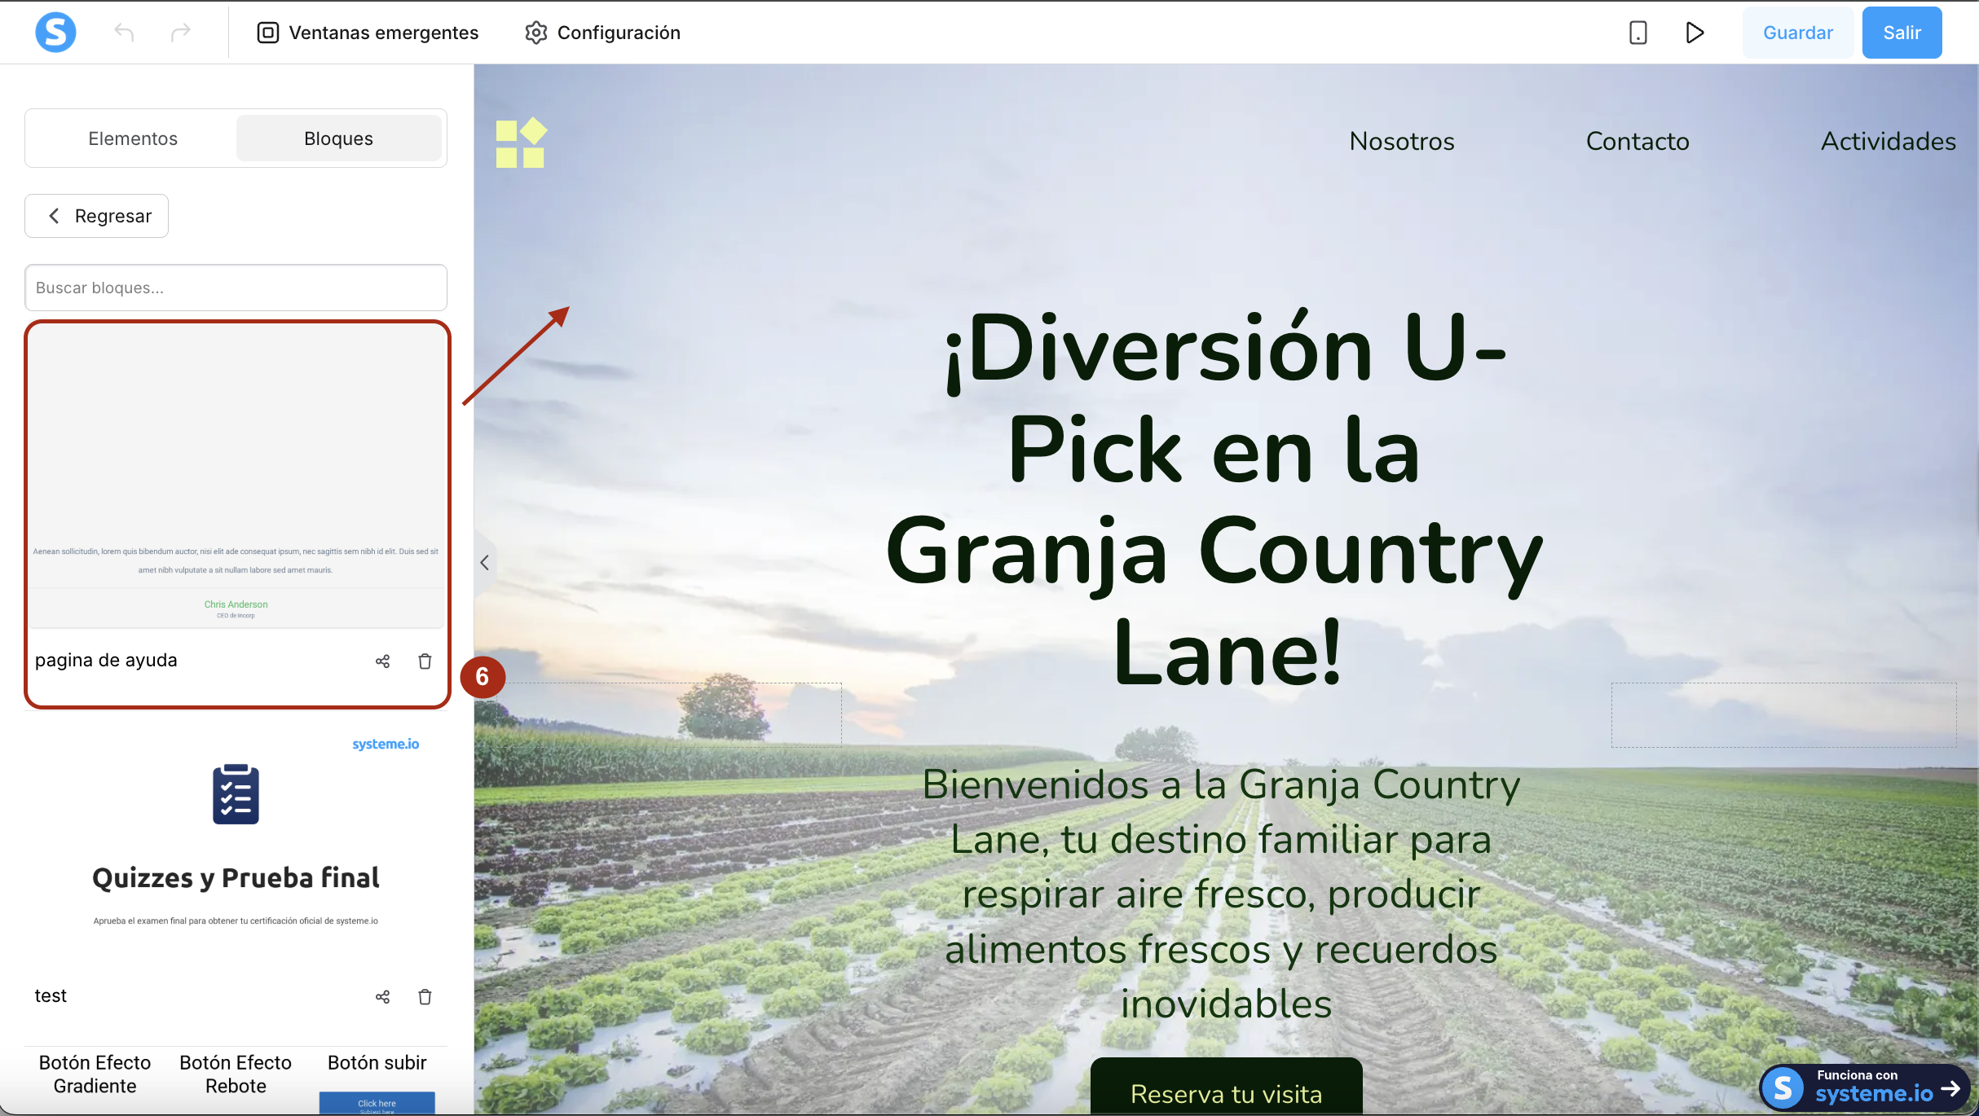This screenshot has width=1979, height=1116.
Task: Open Configuración settings
Action: 602,33
